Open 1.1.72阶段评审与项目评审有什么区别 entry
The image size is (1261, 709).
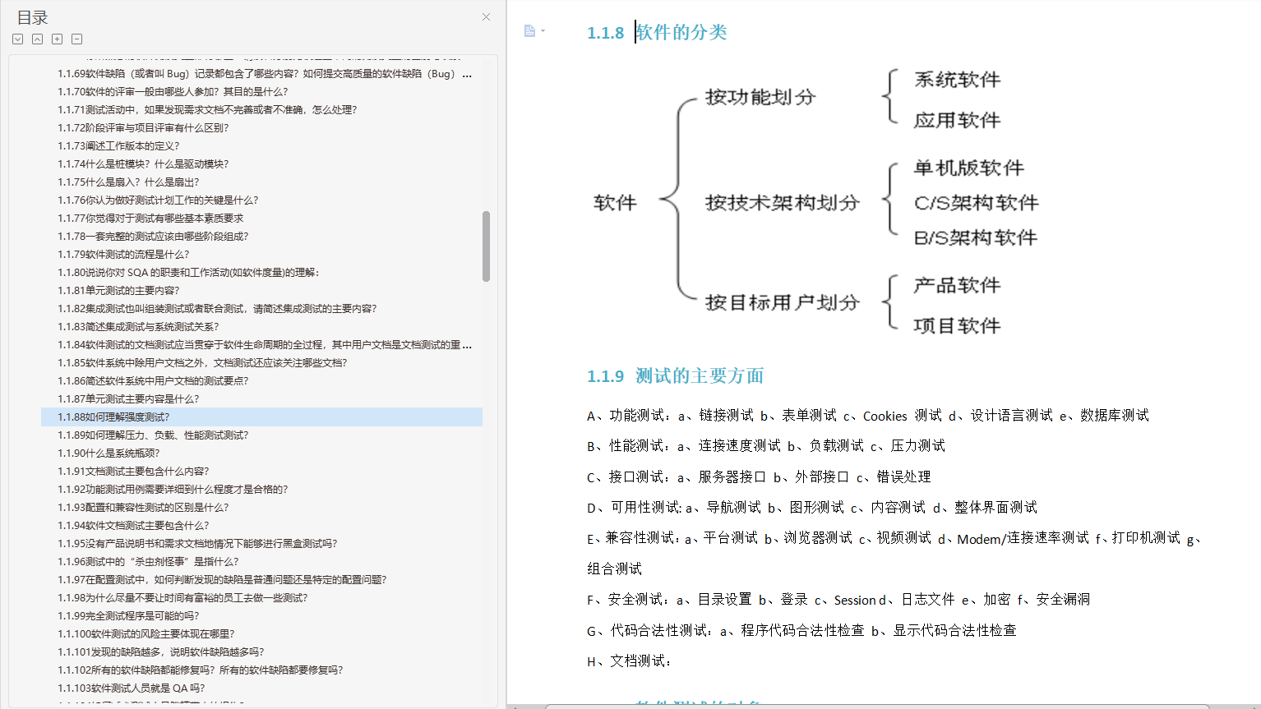coord(143,128)
